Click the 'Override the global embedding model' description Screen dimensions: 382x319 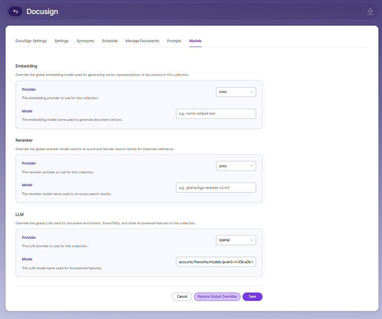click(x=102, y=75)
